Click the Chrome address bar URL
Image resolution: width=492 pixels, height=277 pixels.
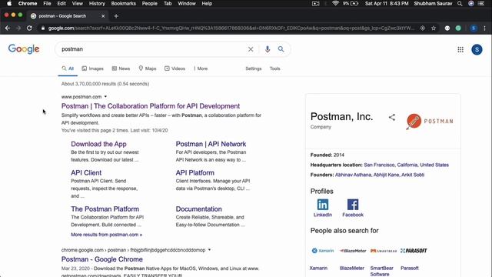tap(231, 28)
